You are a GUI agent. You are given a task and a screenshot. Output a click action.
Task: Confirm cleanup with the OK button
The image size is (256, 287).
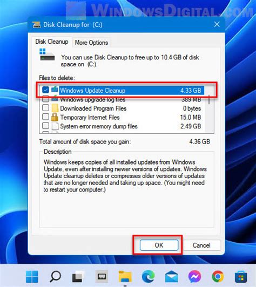(x=159, y=245)
